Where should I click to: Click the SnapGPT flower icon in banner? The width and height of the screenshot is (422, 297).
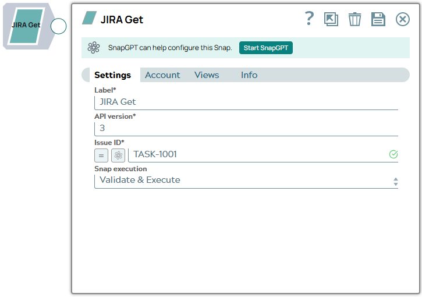point(94,48)
